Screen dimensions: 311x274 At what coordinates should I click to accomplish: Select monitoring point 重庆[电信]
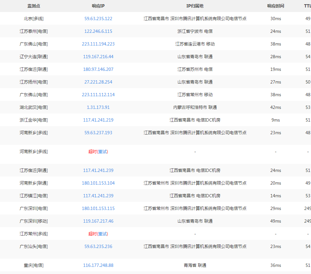click(34, 265)
